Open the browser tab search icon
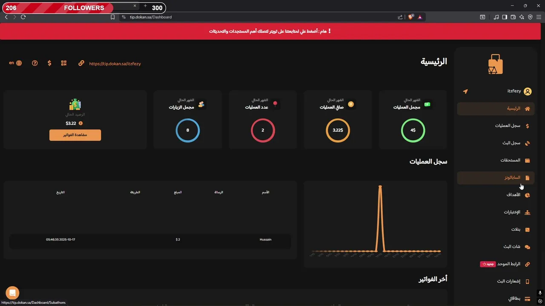545x306 pixels. (482, 17)
